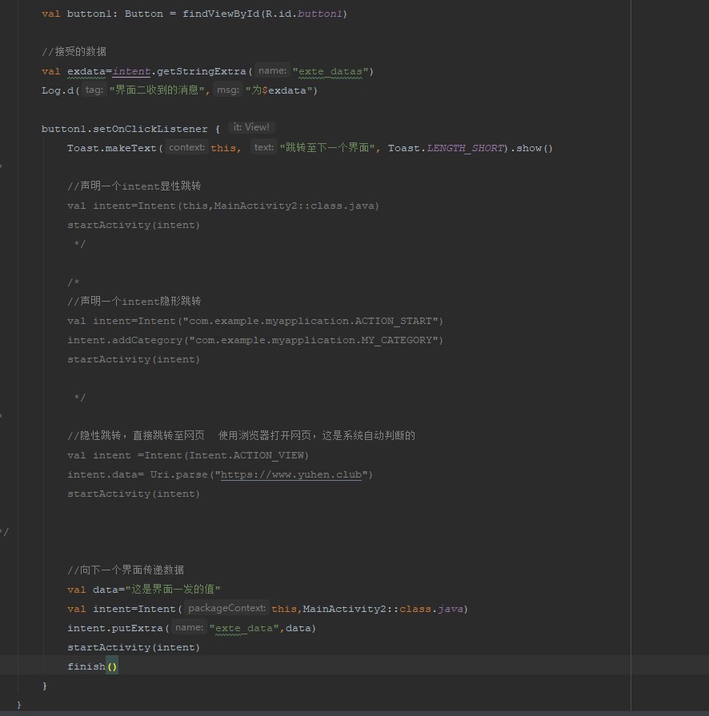This screenshot has height=716, width=709.
Task: Click the "exte_datas" string literal
Action: pyautogui.click(x=330, y=71)
